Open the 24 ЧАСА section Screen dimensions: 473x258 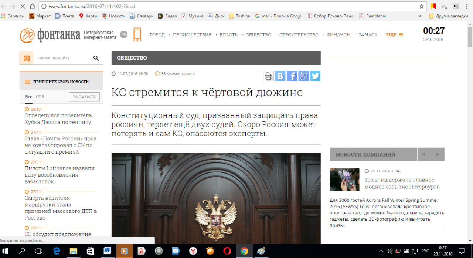click(368, 35)
